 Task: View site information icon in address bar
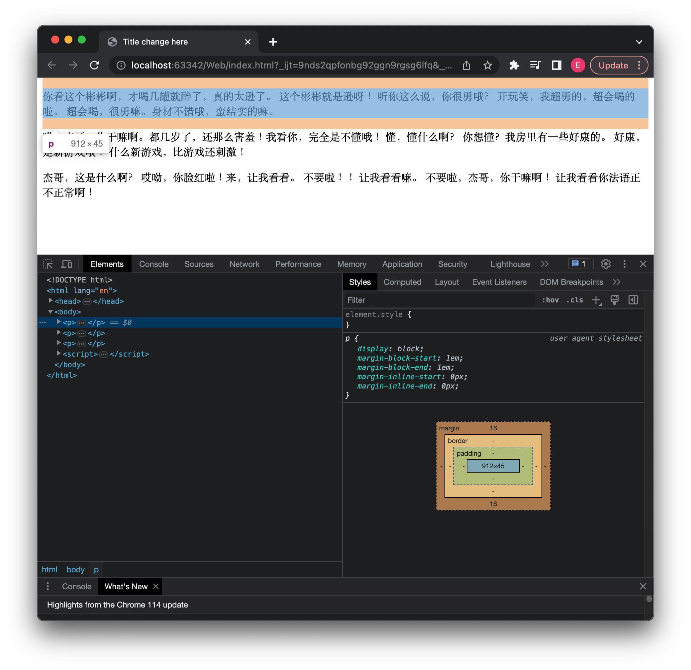[x=121, y=65]
